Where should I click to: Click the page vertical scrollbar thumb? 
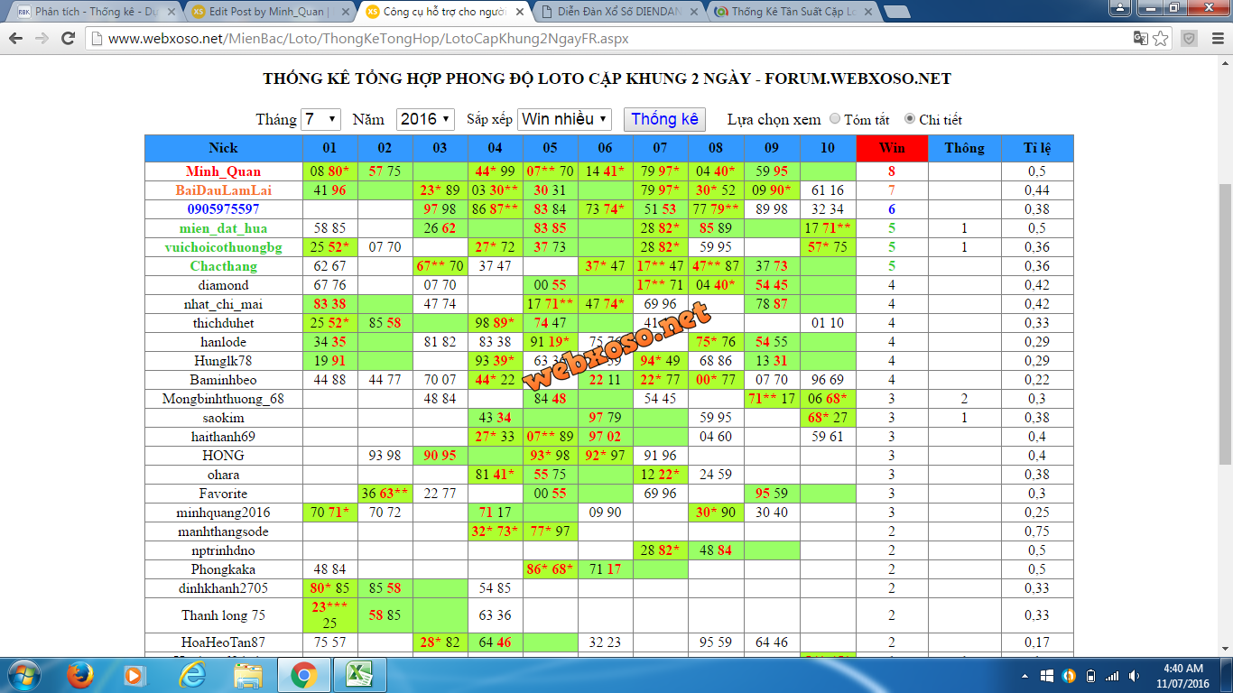[x=1225, y=325]
